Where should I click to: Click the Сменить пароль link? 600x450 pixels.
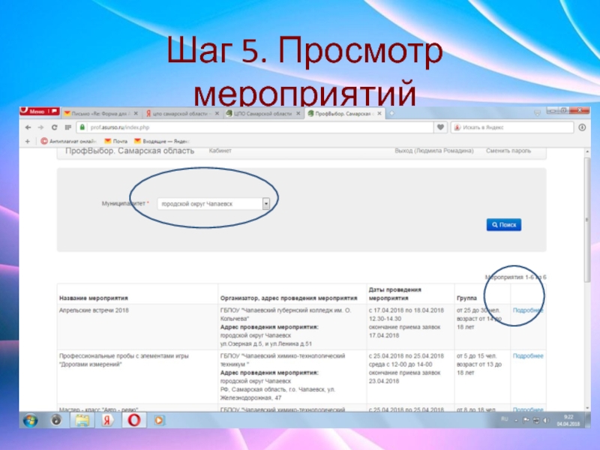click(507, 151)
